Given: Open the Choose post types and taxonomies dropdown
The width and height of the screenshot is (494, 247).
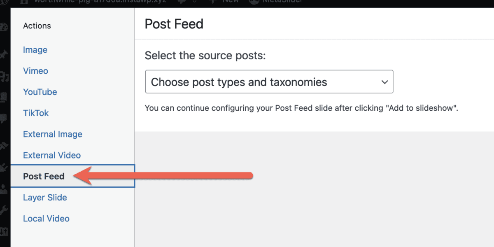Looking at the screenshot, I should point(269,82).
